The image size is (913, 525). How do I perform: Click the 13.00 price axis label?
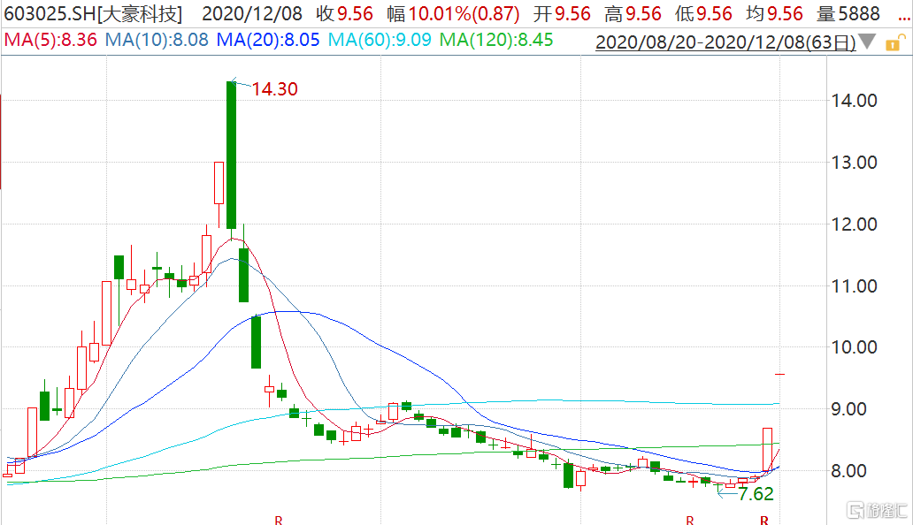(x=854, y=163)
